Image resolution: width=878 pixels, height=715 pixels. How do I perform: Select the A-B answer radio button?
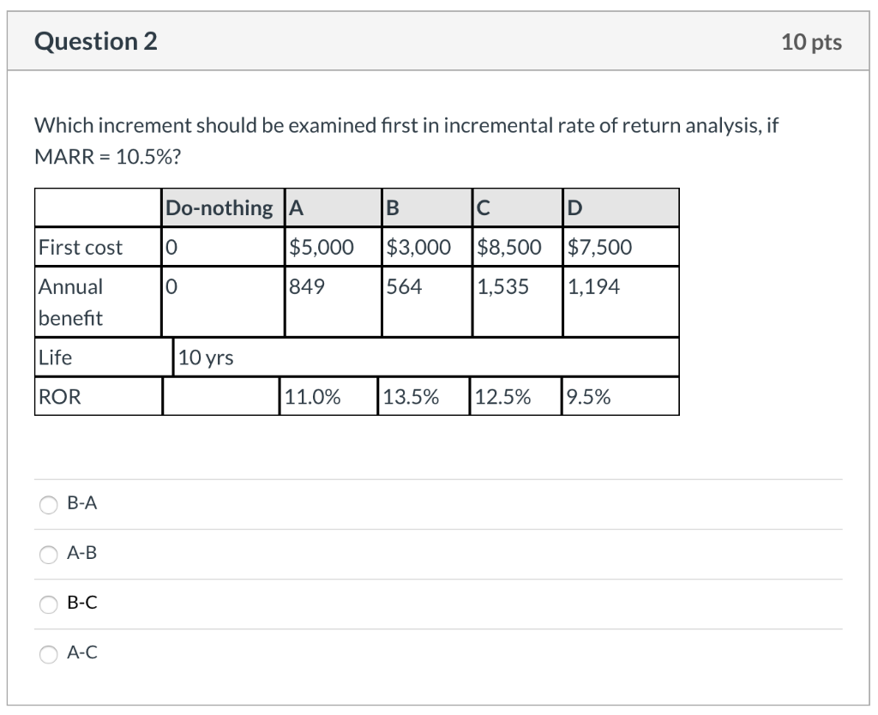coord(48,555)
